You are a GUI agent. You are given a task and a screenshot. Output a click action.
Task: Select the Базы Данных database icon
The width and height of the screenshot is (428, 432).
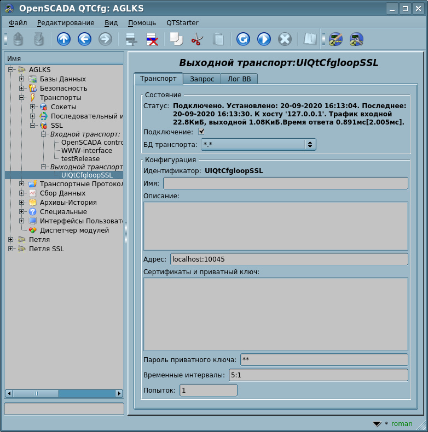pos(33,79)
